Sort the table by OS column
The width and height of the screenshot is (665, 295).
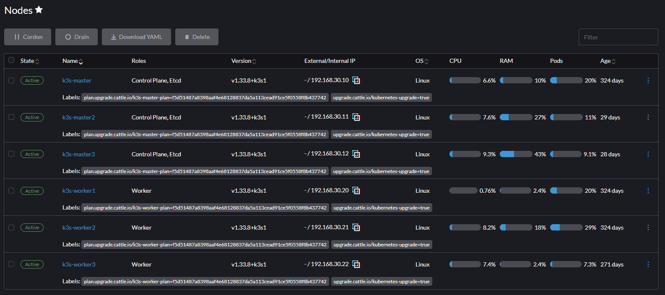point(422,61)
